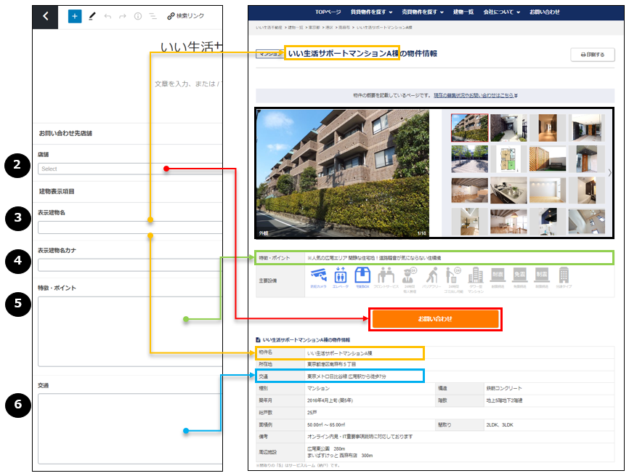Click the back arrow in the editor header
Image resolution: width=629 pixels, height=476 pixels.
coord(45,16)
